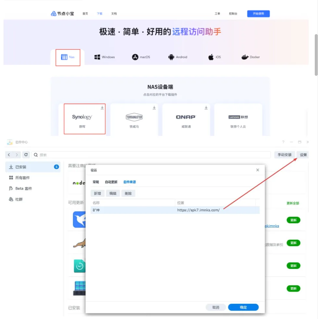Click the 开始使用 button
The height and width of the screenshot is (319, 318).
(259, 14)
